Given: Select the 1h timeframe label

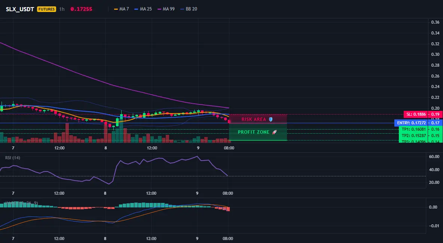Looking at the screenshot, I should coord(62,9).
